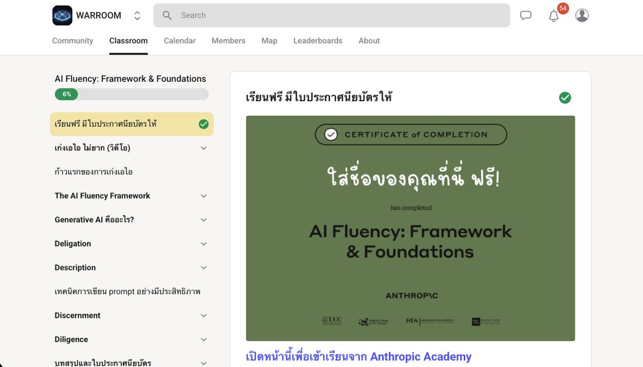The width and height of the screenshot is (643, 367).
Task: Open the user profile avatar menu
Action: pos(582,16)
